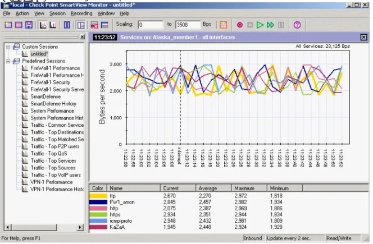Click the http row name

[x=114, y=209]
